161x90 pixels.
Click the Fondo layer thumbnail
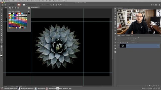123,46
